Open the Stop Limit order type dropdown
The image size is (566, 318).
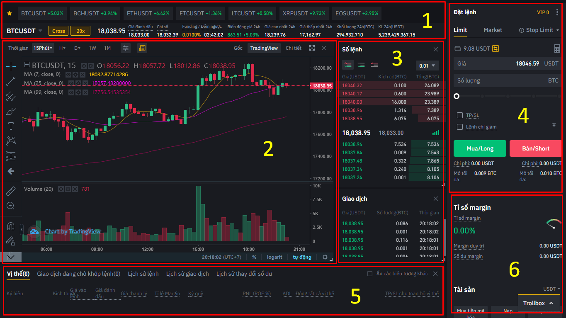pos(539,30)
